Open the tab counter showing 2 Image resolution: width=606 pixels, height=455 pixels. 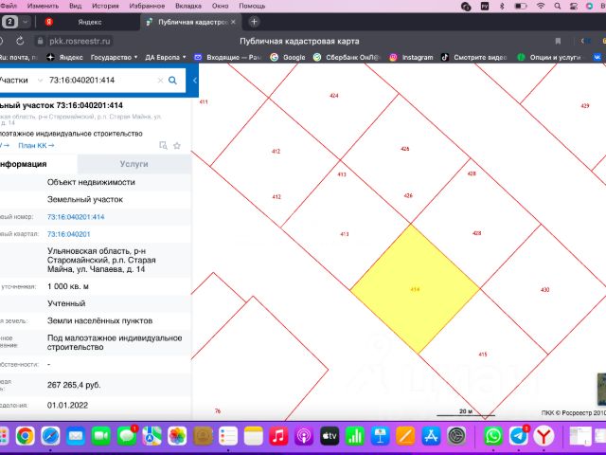(x=10, y=22)
